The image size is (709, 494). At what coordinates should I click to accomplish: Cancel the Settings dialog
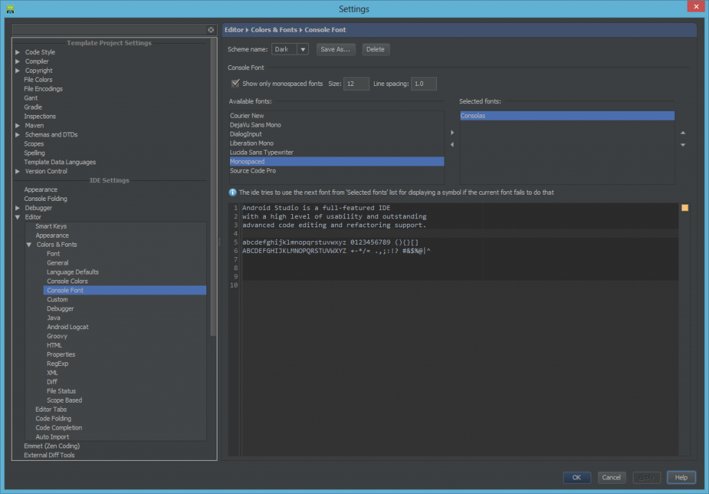tap(611, 477)
